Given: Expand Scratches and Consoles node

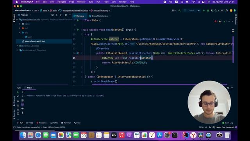Looking at the screenshot, I should coord(17,50).
